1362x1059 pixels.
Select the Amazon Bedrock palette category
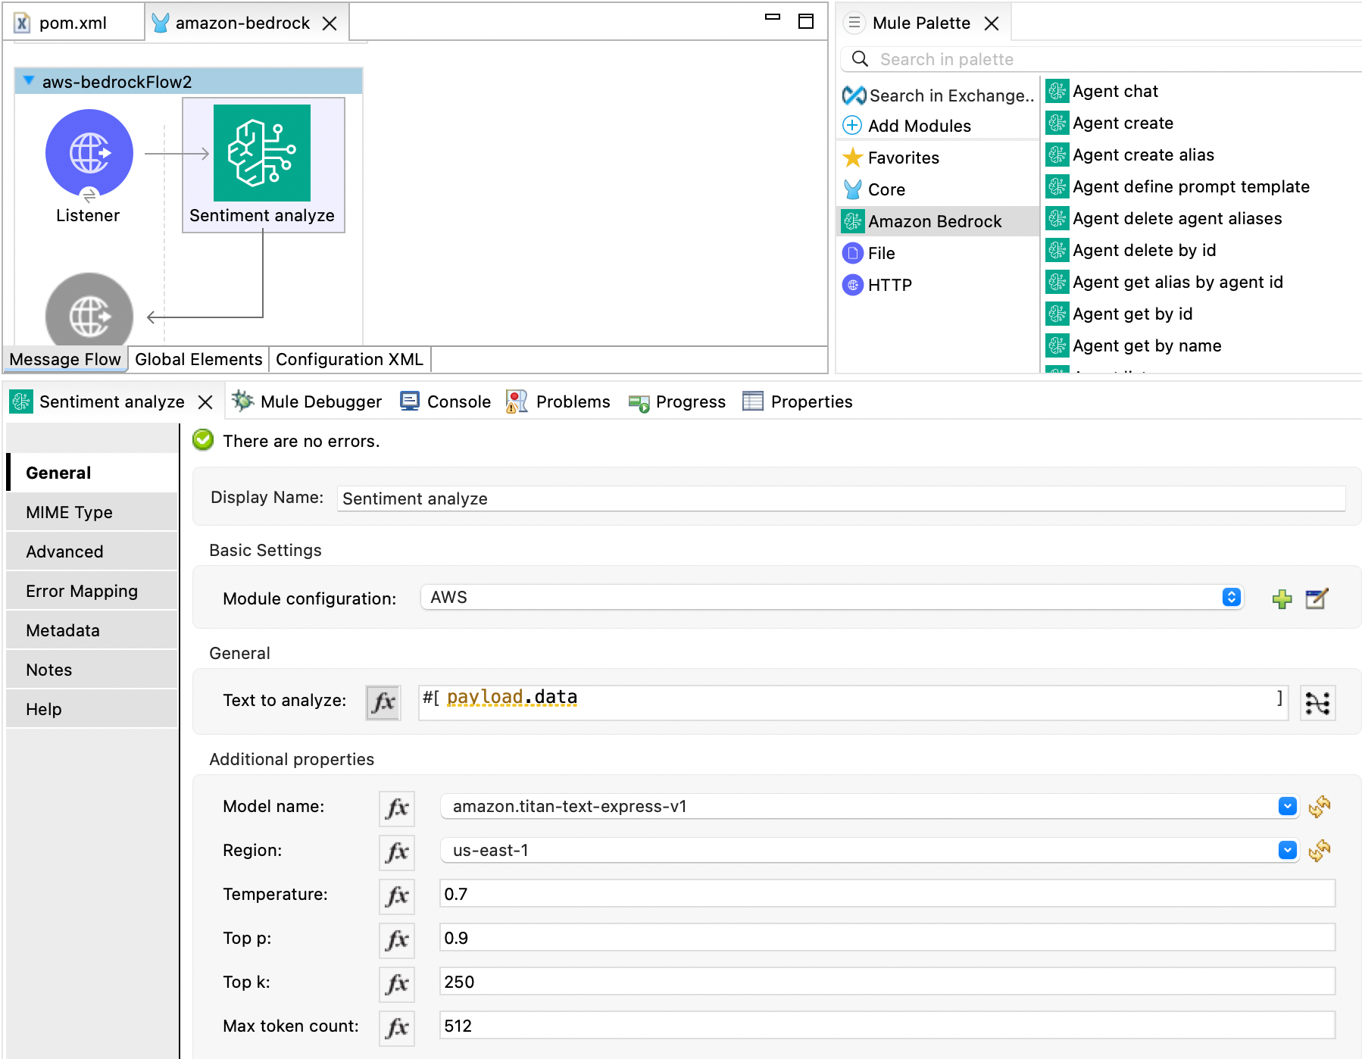point(938,221)
